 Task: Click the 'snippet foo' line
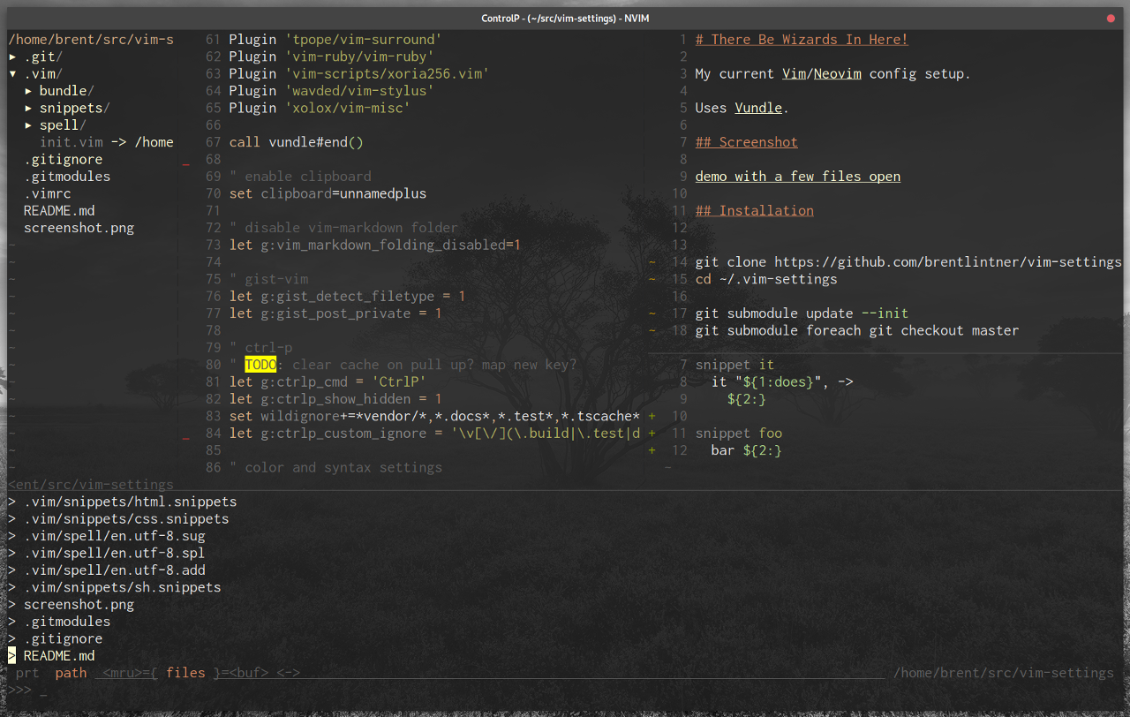pos(738,434)
